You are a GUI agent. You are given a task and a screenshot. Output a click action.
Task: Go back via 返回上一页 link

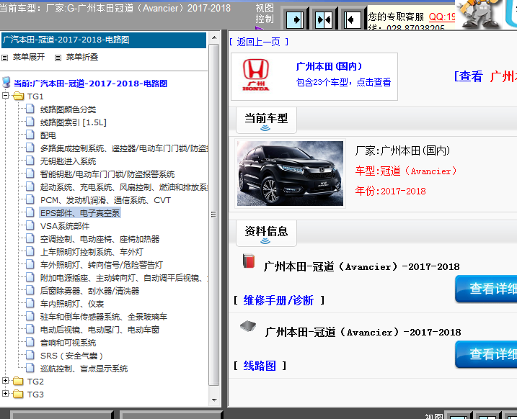click(259, 42)
